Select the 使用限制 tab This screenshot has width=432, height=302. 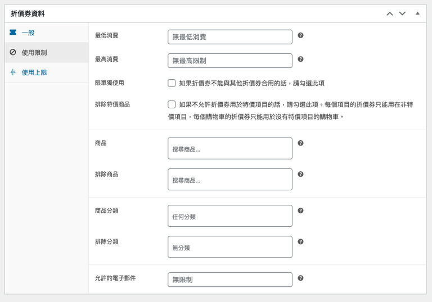click(34, 53)
